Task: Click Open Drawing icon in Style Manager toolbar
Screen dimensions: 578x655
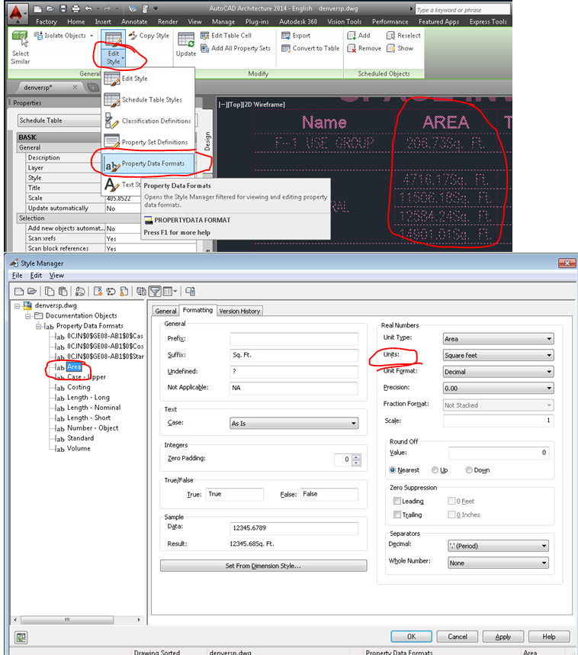Action: (32, 291)
